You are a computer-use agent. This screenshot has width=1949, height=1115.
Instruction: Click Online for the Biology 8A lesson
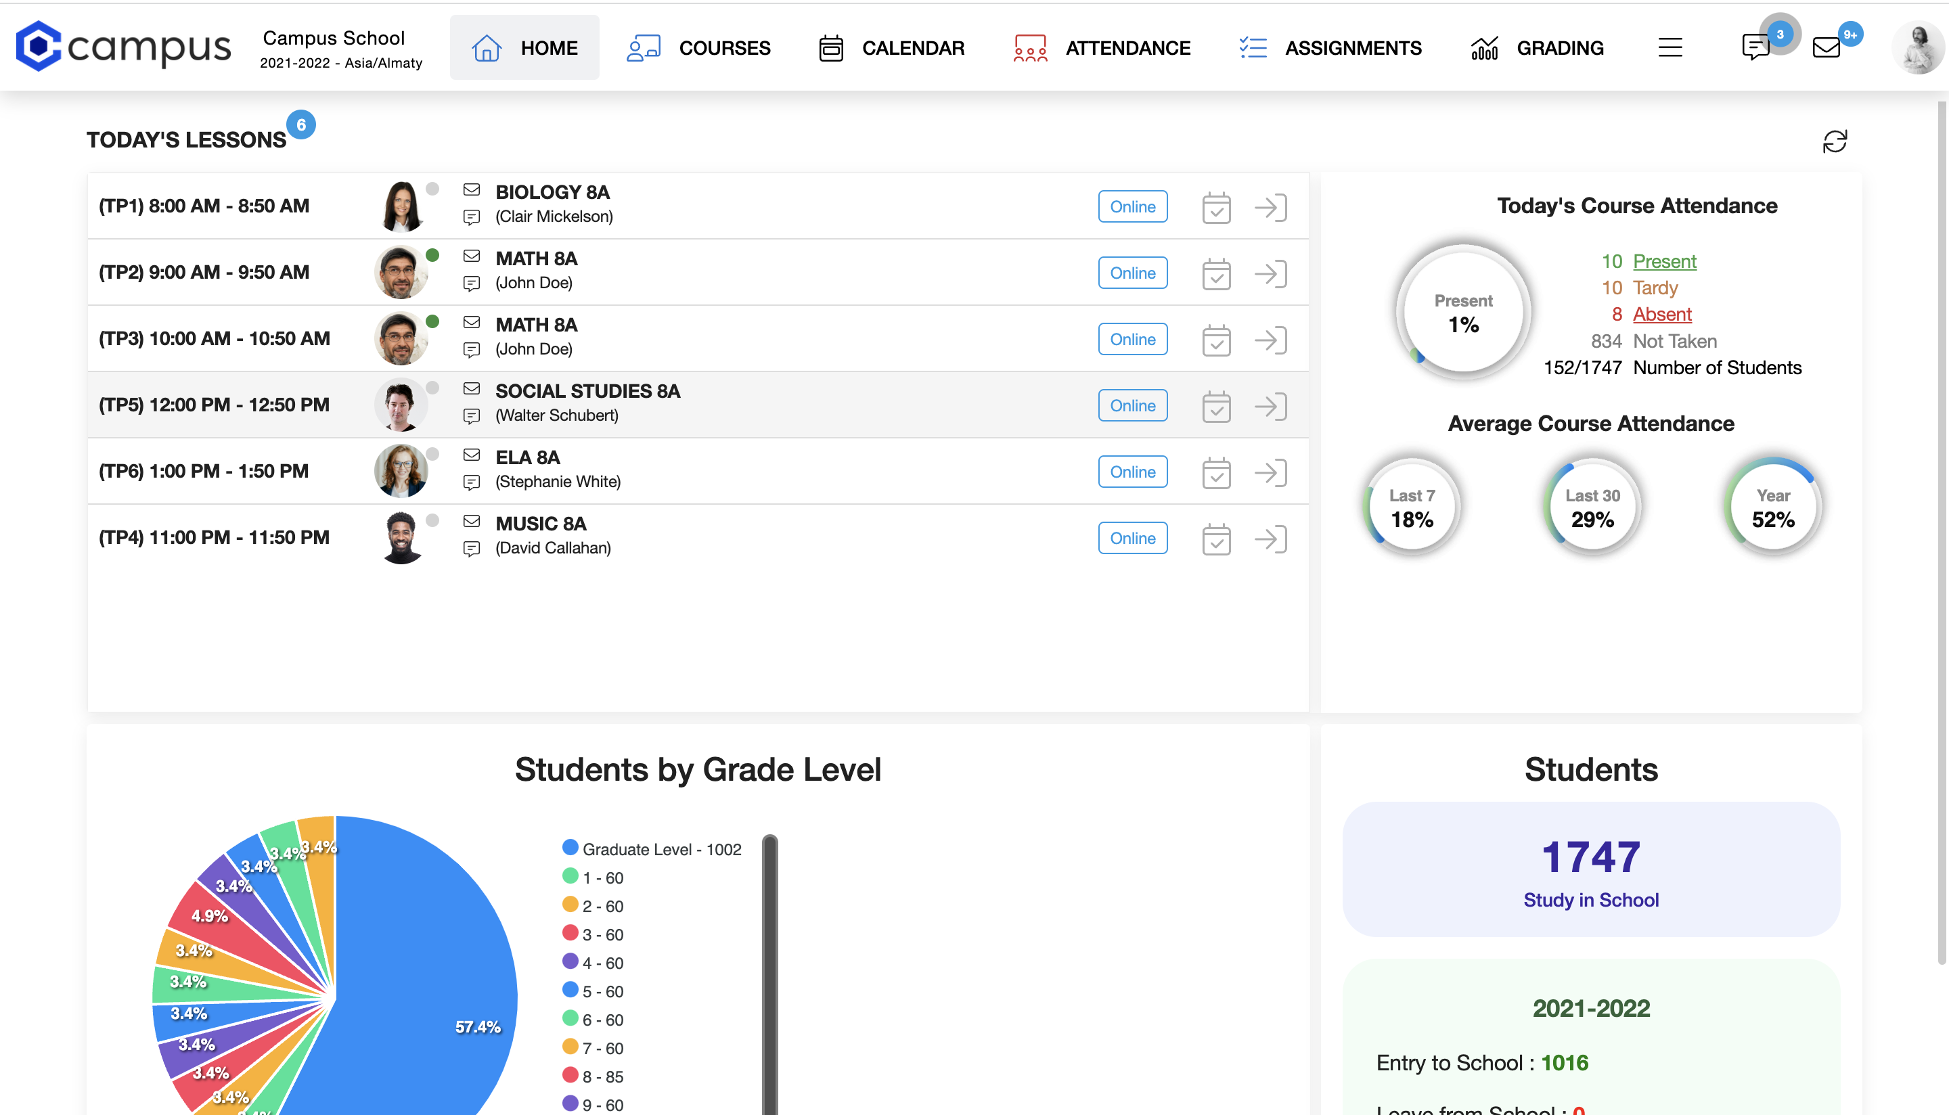1133,206
